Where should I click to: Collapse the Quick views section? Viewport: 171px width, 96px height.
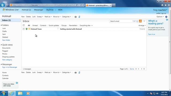point(1,45)
